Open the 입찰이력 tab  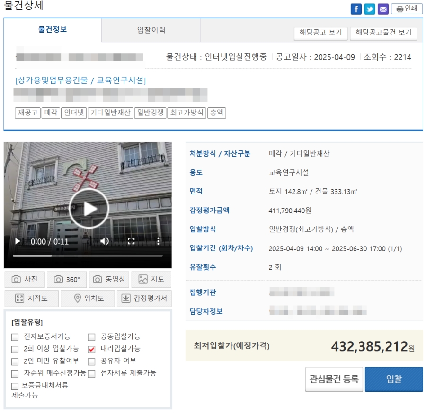[x=151, y=30]
